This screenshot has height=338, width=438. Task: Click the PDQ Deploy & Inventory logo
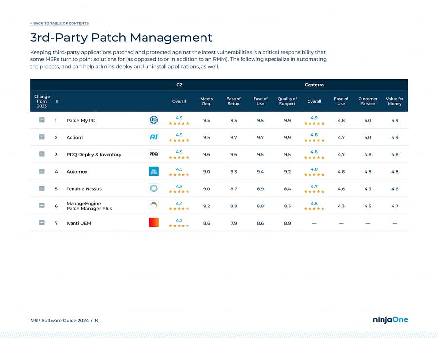click(154, 154)
